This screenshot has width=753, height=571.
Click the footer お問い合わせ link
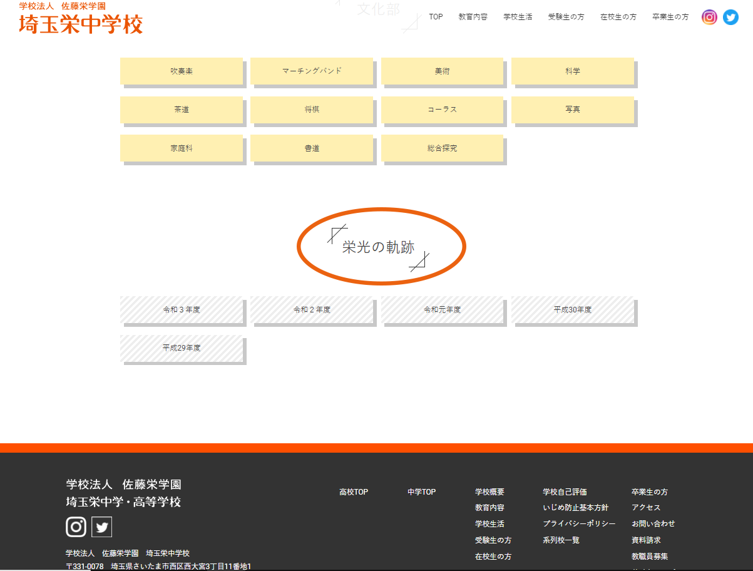(653, 523)
